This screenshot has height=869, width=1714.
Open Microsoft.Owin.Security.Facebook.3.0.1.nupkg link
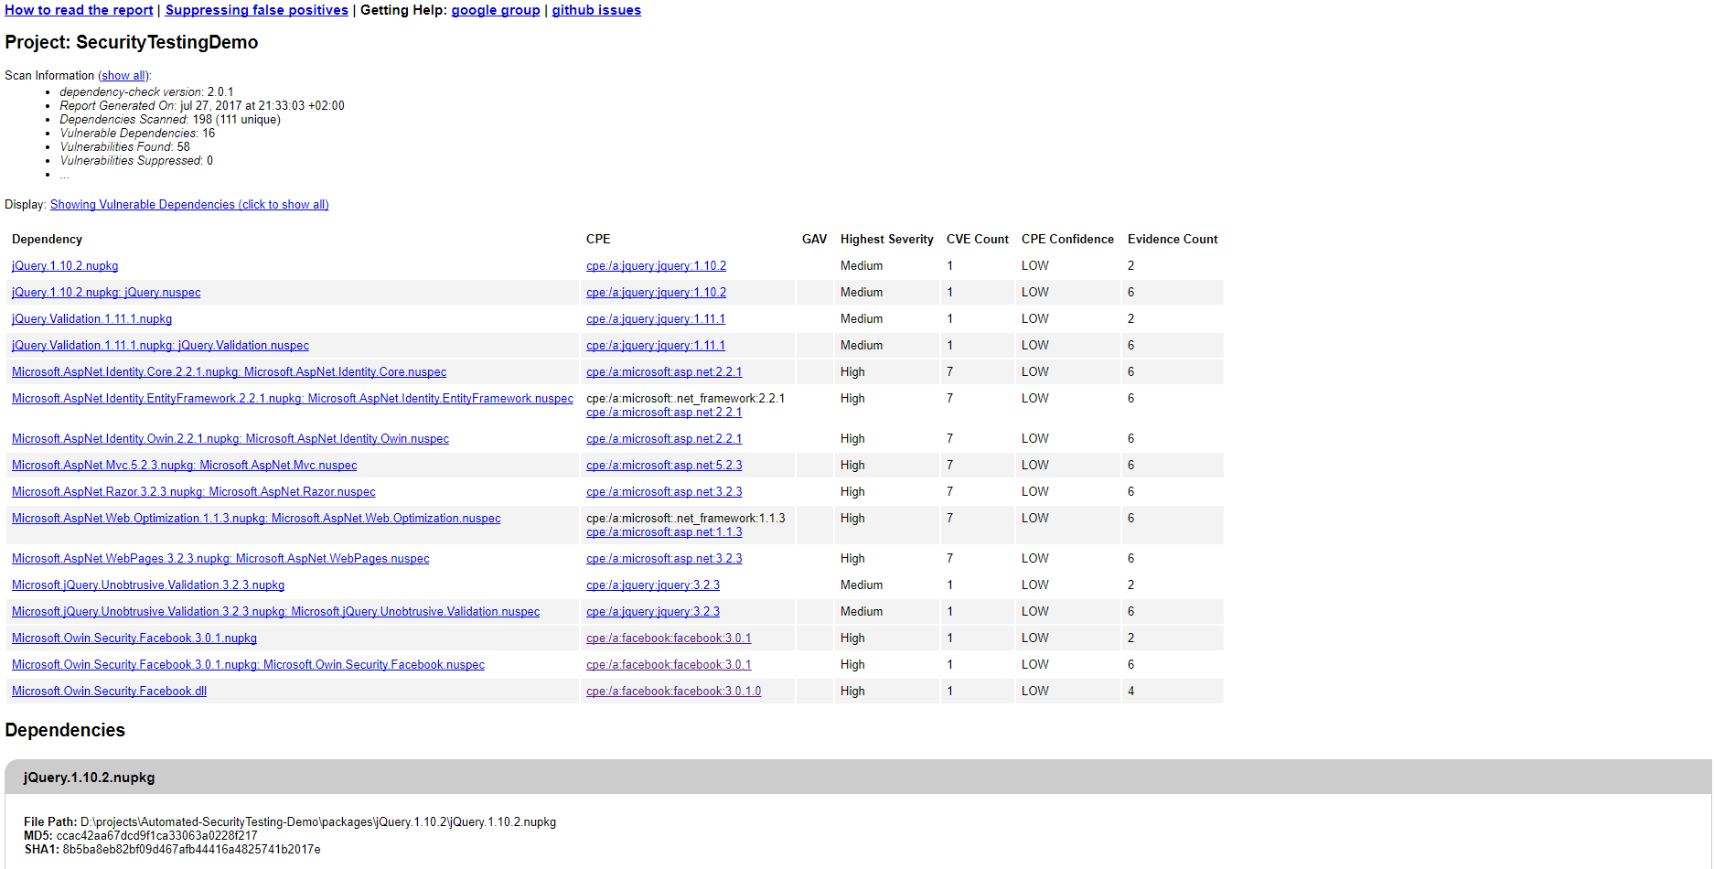point(134,638)
